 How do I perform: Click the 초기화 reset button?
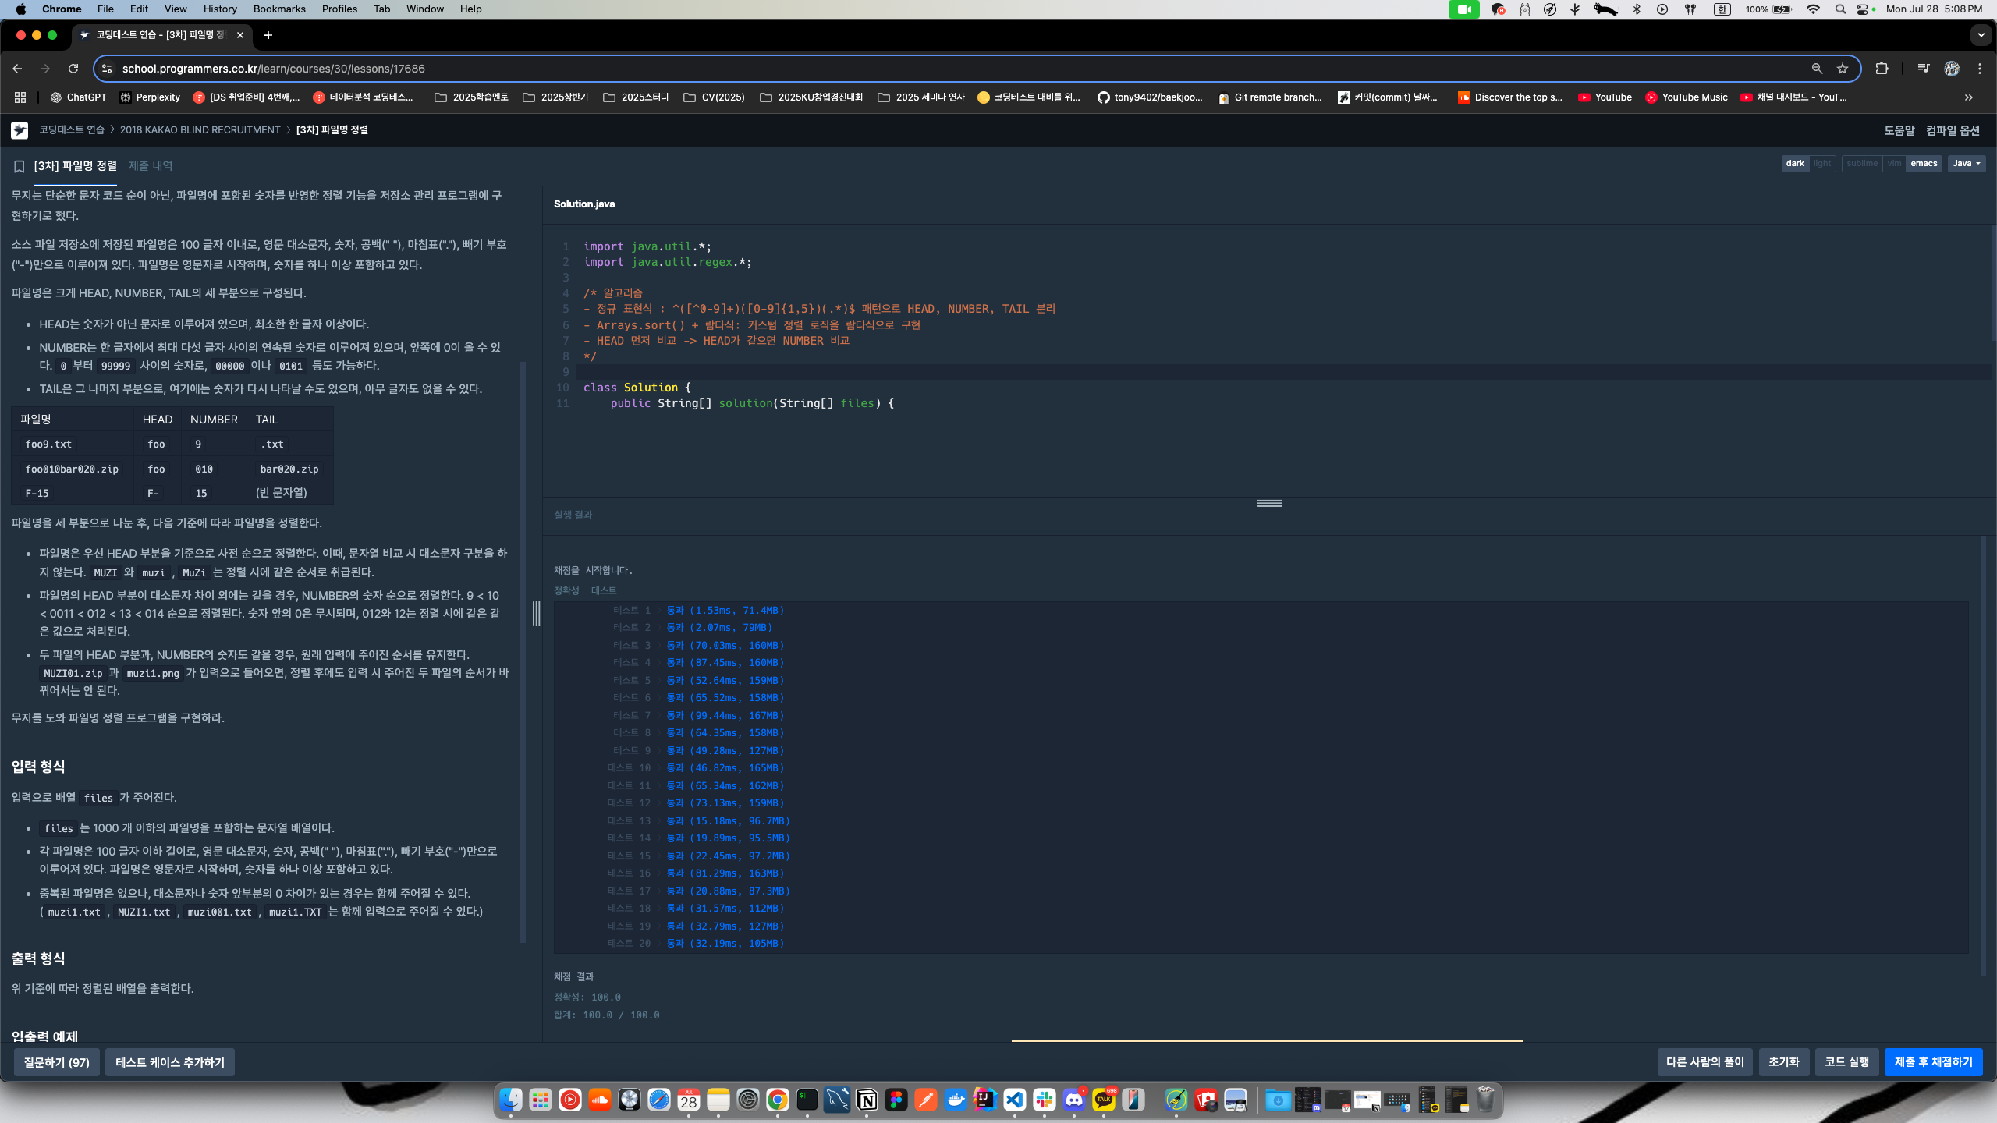coord(1784,1062)
